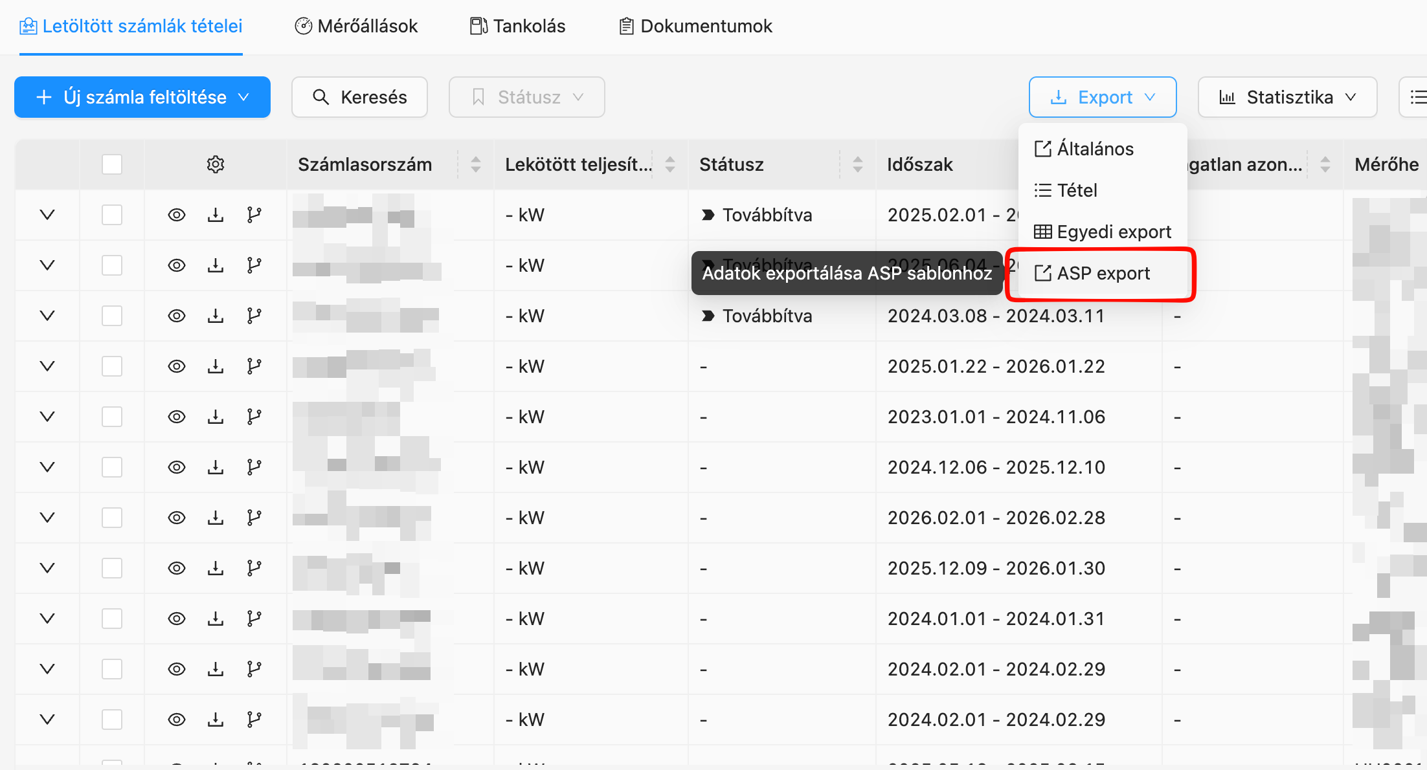Click sort arrows on Számlasorszám column
Screen dimensions: 1427x770
(476, 164)
